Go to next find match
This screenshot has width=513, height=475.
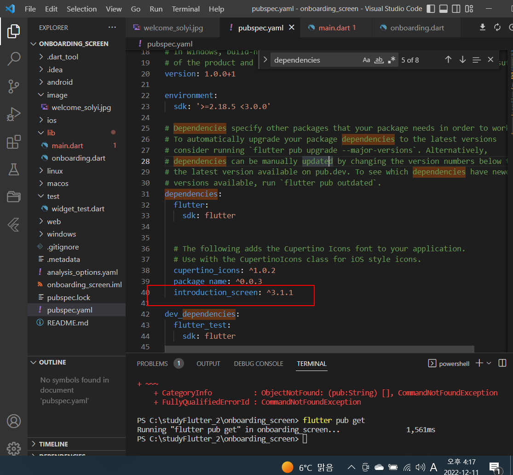pyautogui.click(x=462, y=59)
